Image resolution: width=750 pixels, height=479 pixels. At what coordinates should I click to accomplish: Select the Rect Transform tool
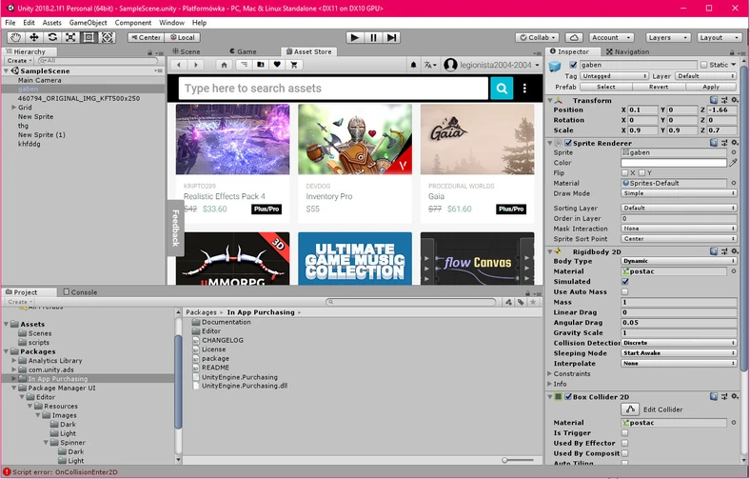click(x=89, y=37)
